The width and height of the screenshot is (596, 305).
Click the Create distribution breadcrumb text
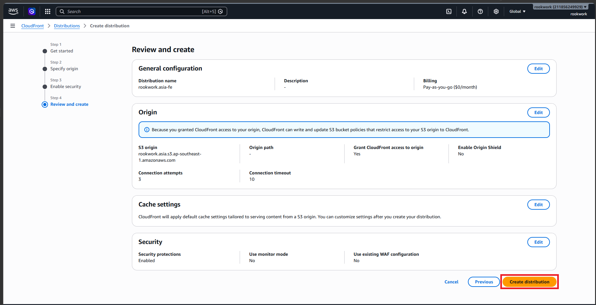coord(110,26)
